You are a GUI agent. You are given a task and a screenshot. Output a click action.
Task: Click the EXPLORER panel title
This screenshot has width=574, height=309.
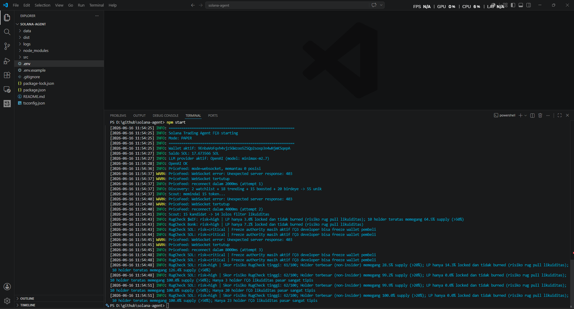(28, 16)
